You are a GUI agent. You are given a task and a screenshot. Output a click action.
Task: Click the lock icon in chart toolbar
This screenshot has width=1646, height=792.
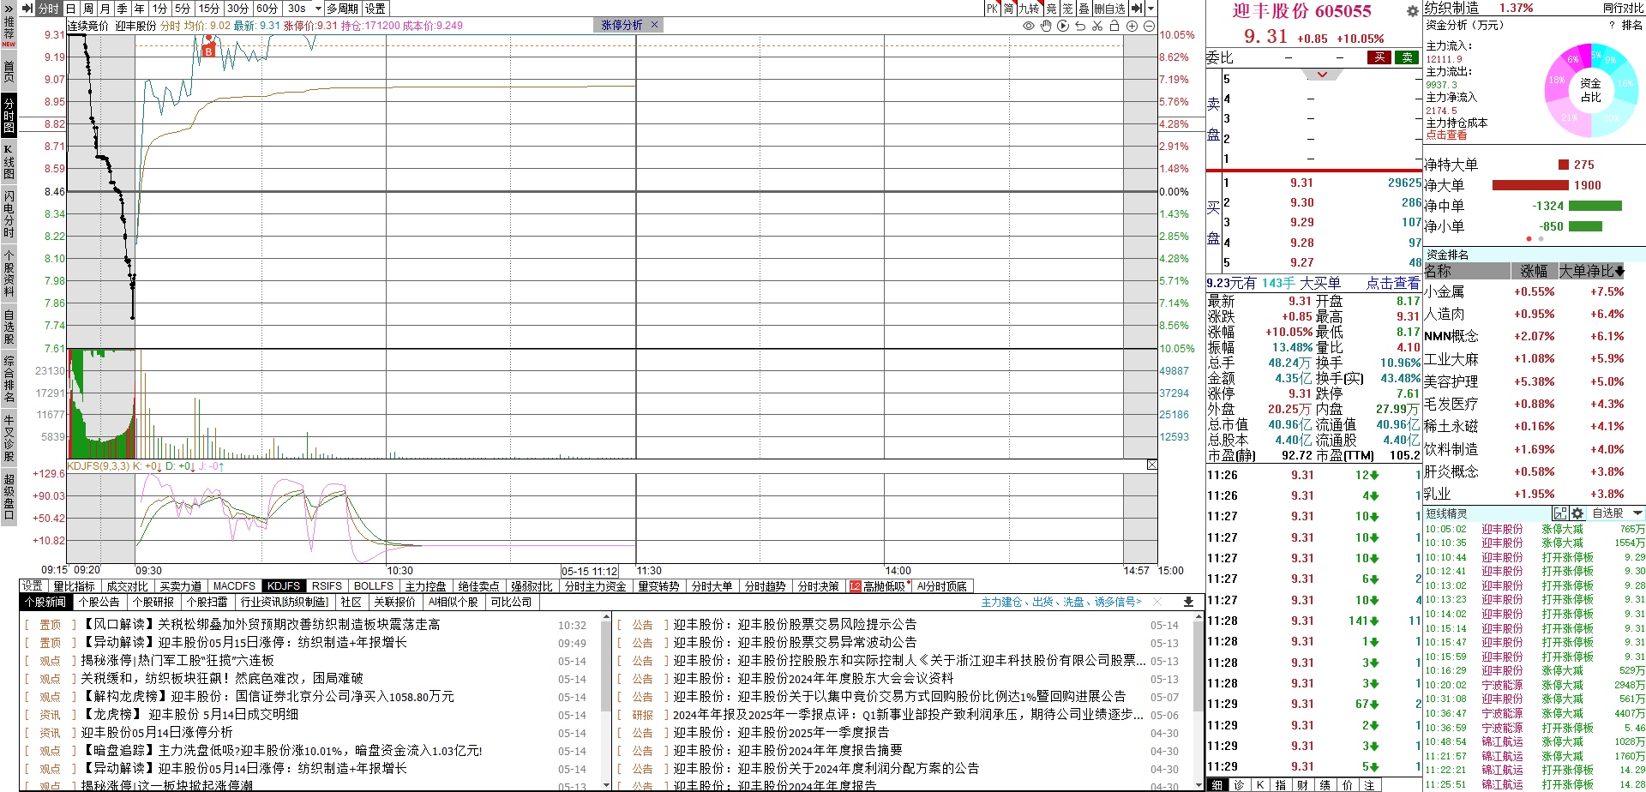pyautogui.click(x=1114, y=26)
